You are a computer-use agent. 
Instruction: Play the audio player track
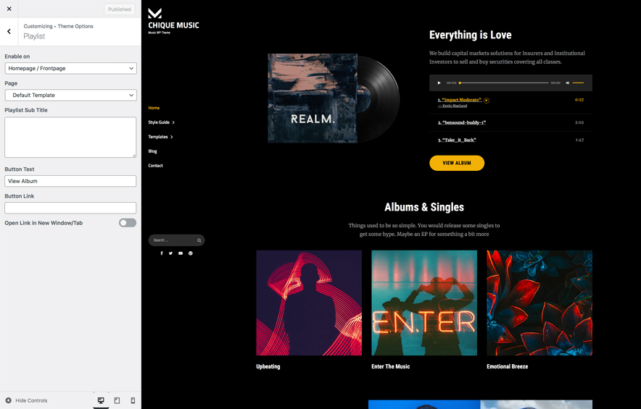pos(439,83)
